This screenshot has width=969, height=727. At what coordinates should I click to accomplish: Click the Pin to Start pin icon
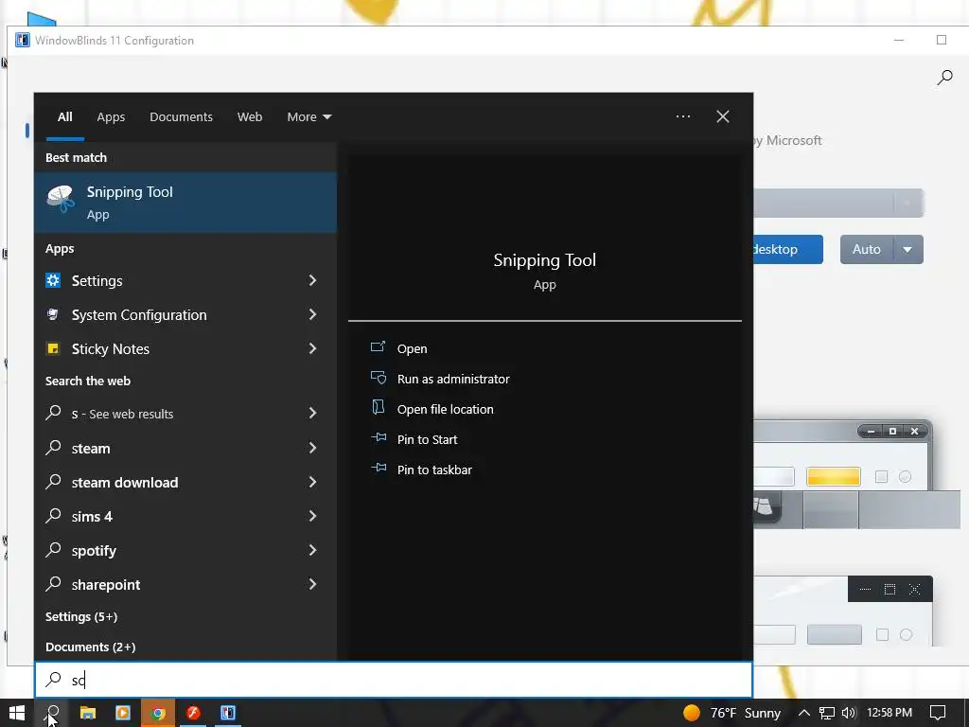click(379, 437)
